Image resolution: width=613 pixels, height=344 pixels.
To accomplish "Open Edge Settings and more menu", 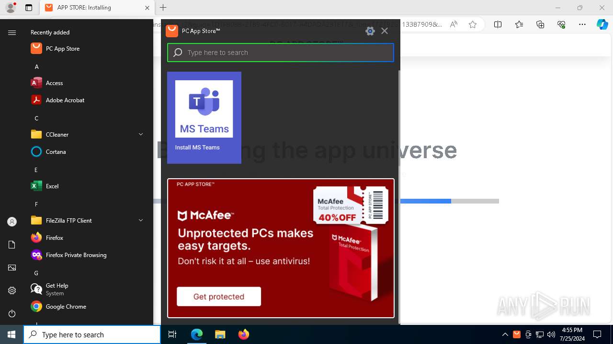I will [582, 24].
